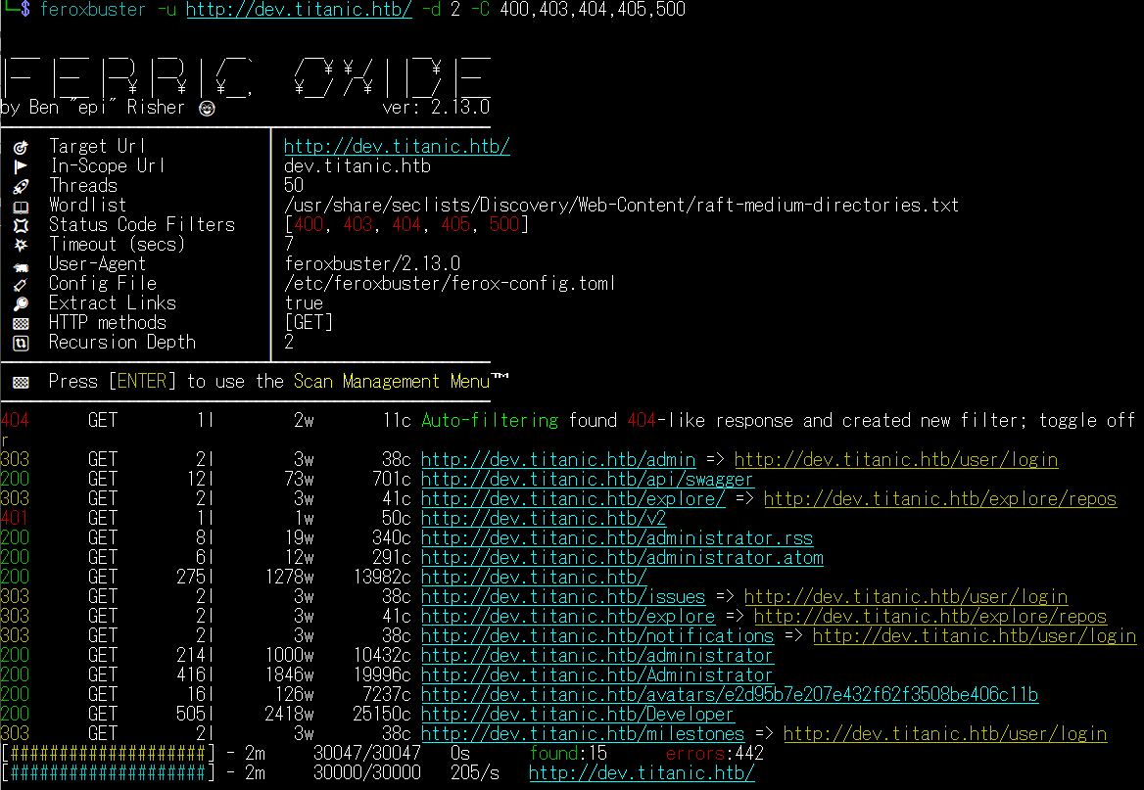Click the Extract Links magnifier icon
This screenshot has height=790, width=1144.
click(21, 303)
